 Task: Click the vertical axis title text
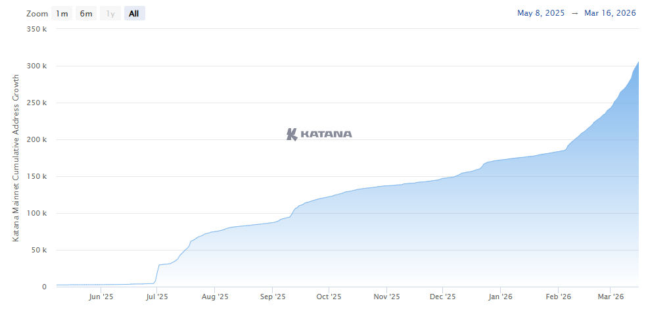(16, 157)
